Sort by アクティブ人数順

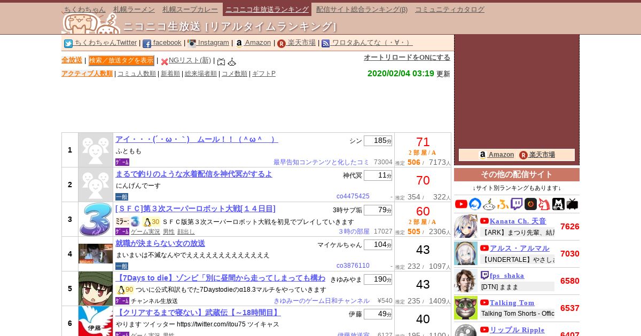click(87, 74)
